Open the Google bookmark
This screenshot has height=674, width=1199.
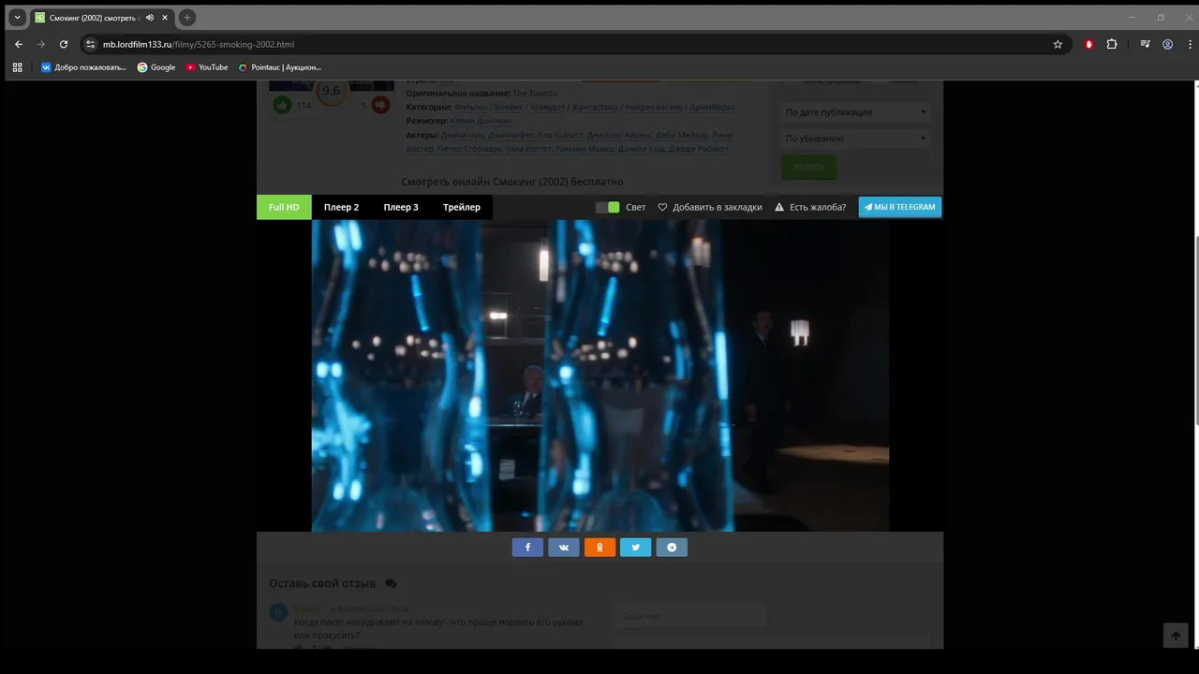coord(156,67)
